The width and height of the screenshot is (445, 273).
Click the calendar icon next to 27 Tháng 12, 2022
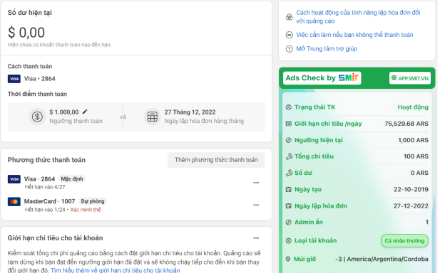(153, 117)
